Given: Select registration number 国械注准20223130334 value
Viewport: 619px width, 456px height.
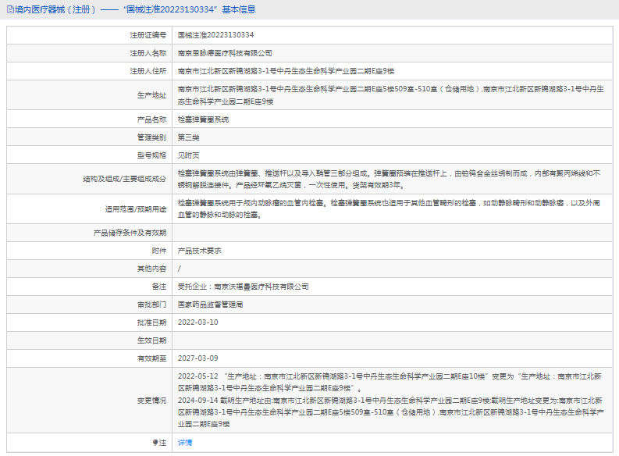Looking at the screenshot, I should pos(215,35).
